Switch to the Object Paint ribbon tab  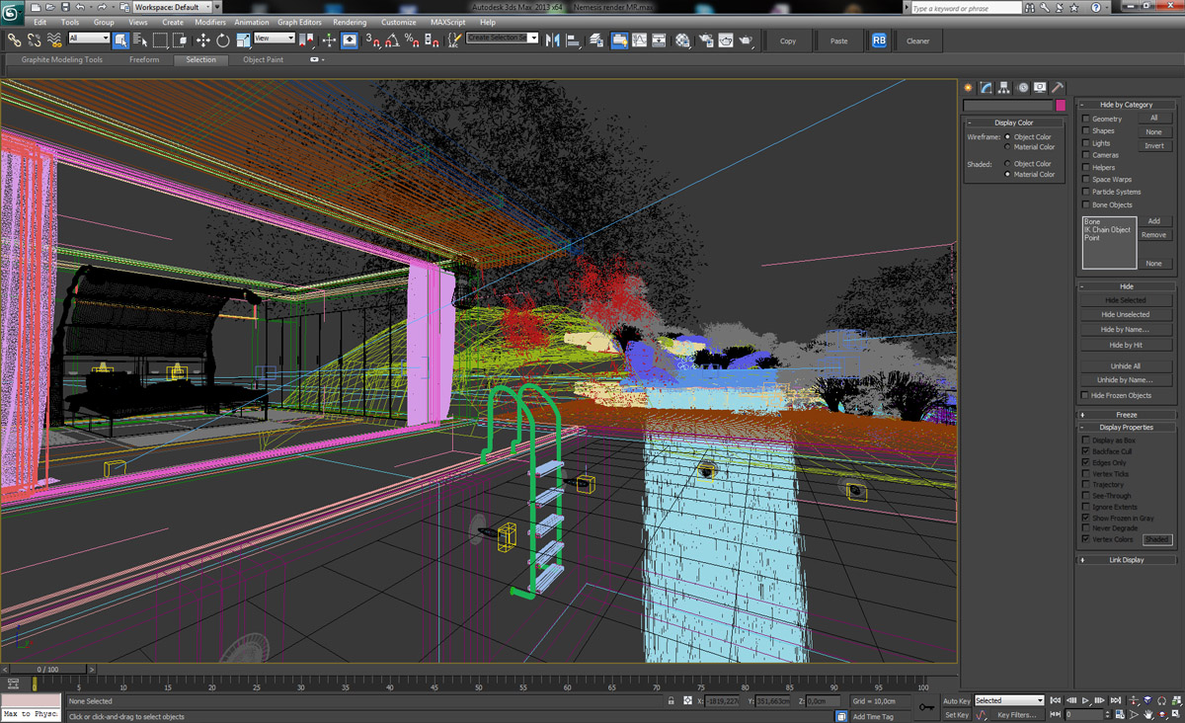pos(263,59)
